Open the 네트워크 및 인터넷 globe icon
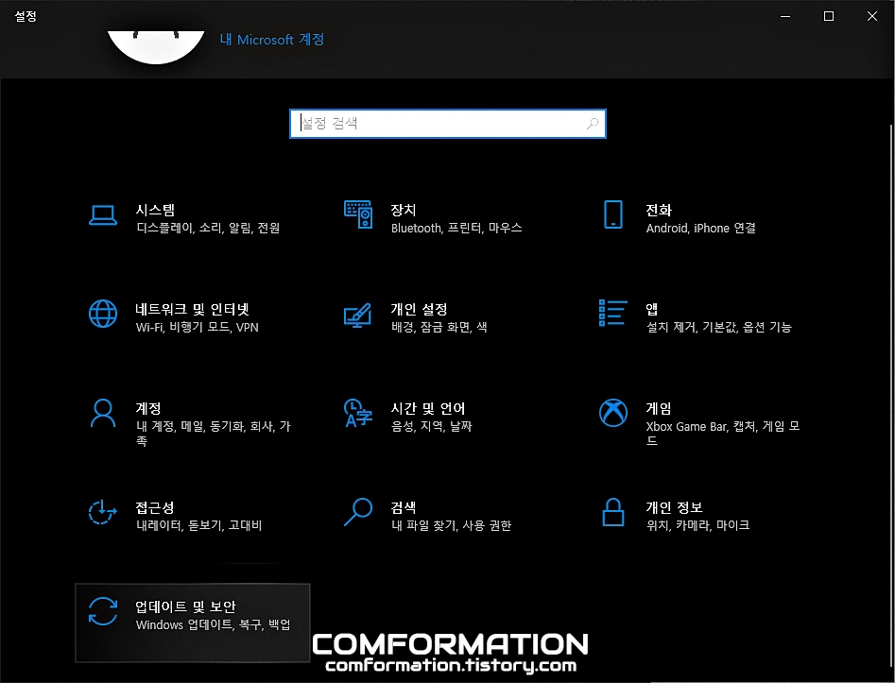 (x=103, y=314)
